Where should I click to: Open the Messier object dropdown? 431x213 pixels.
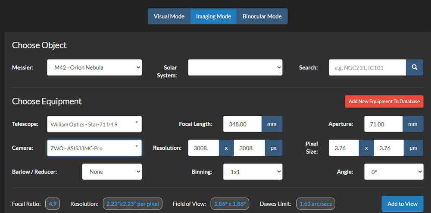point(94,67)
